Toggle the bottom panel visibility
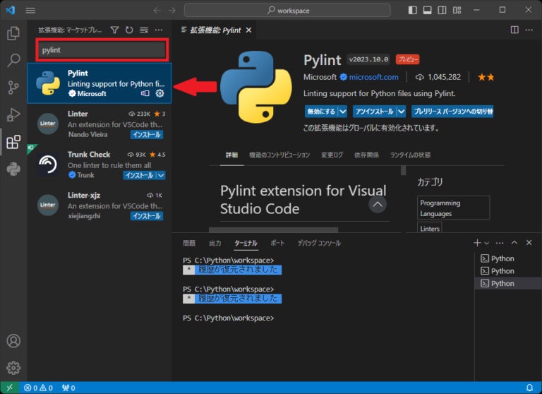542x394 pixels. pos(427,10)
